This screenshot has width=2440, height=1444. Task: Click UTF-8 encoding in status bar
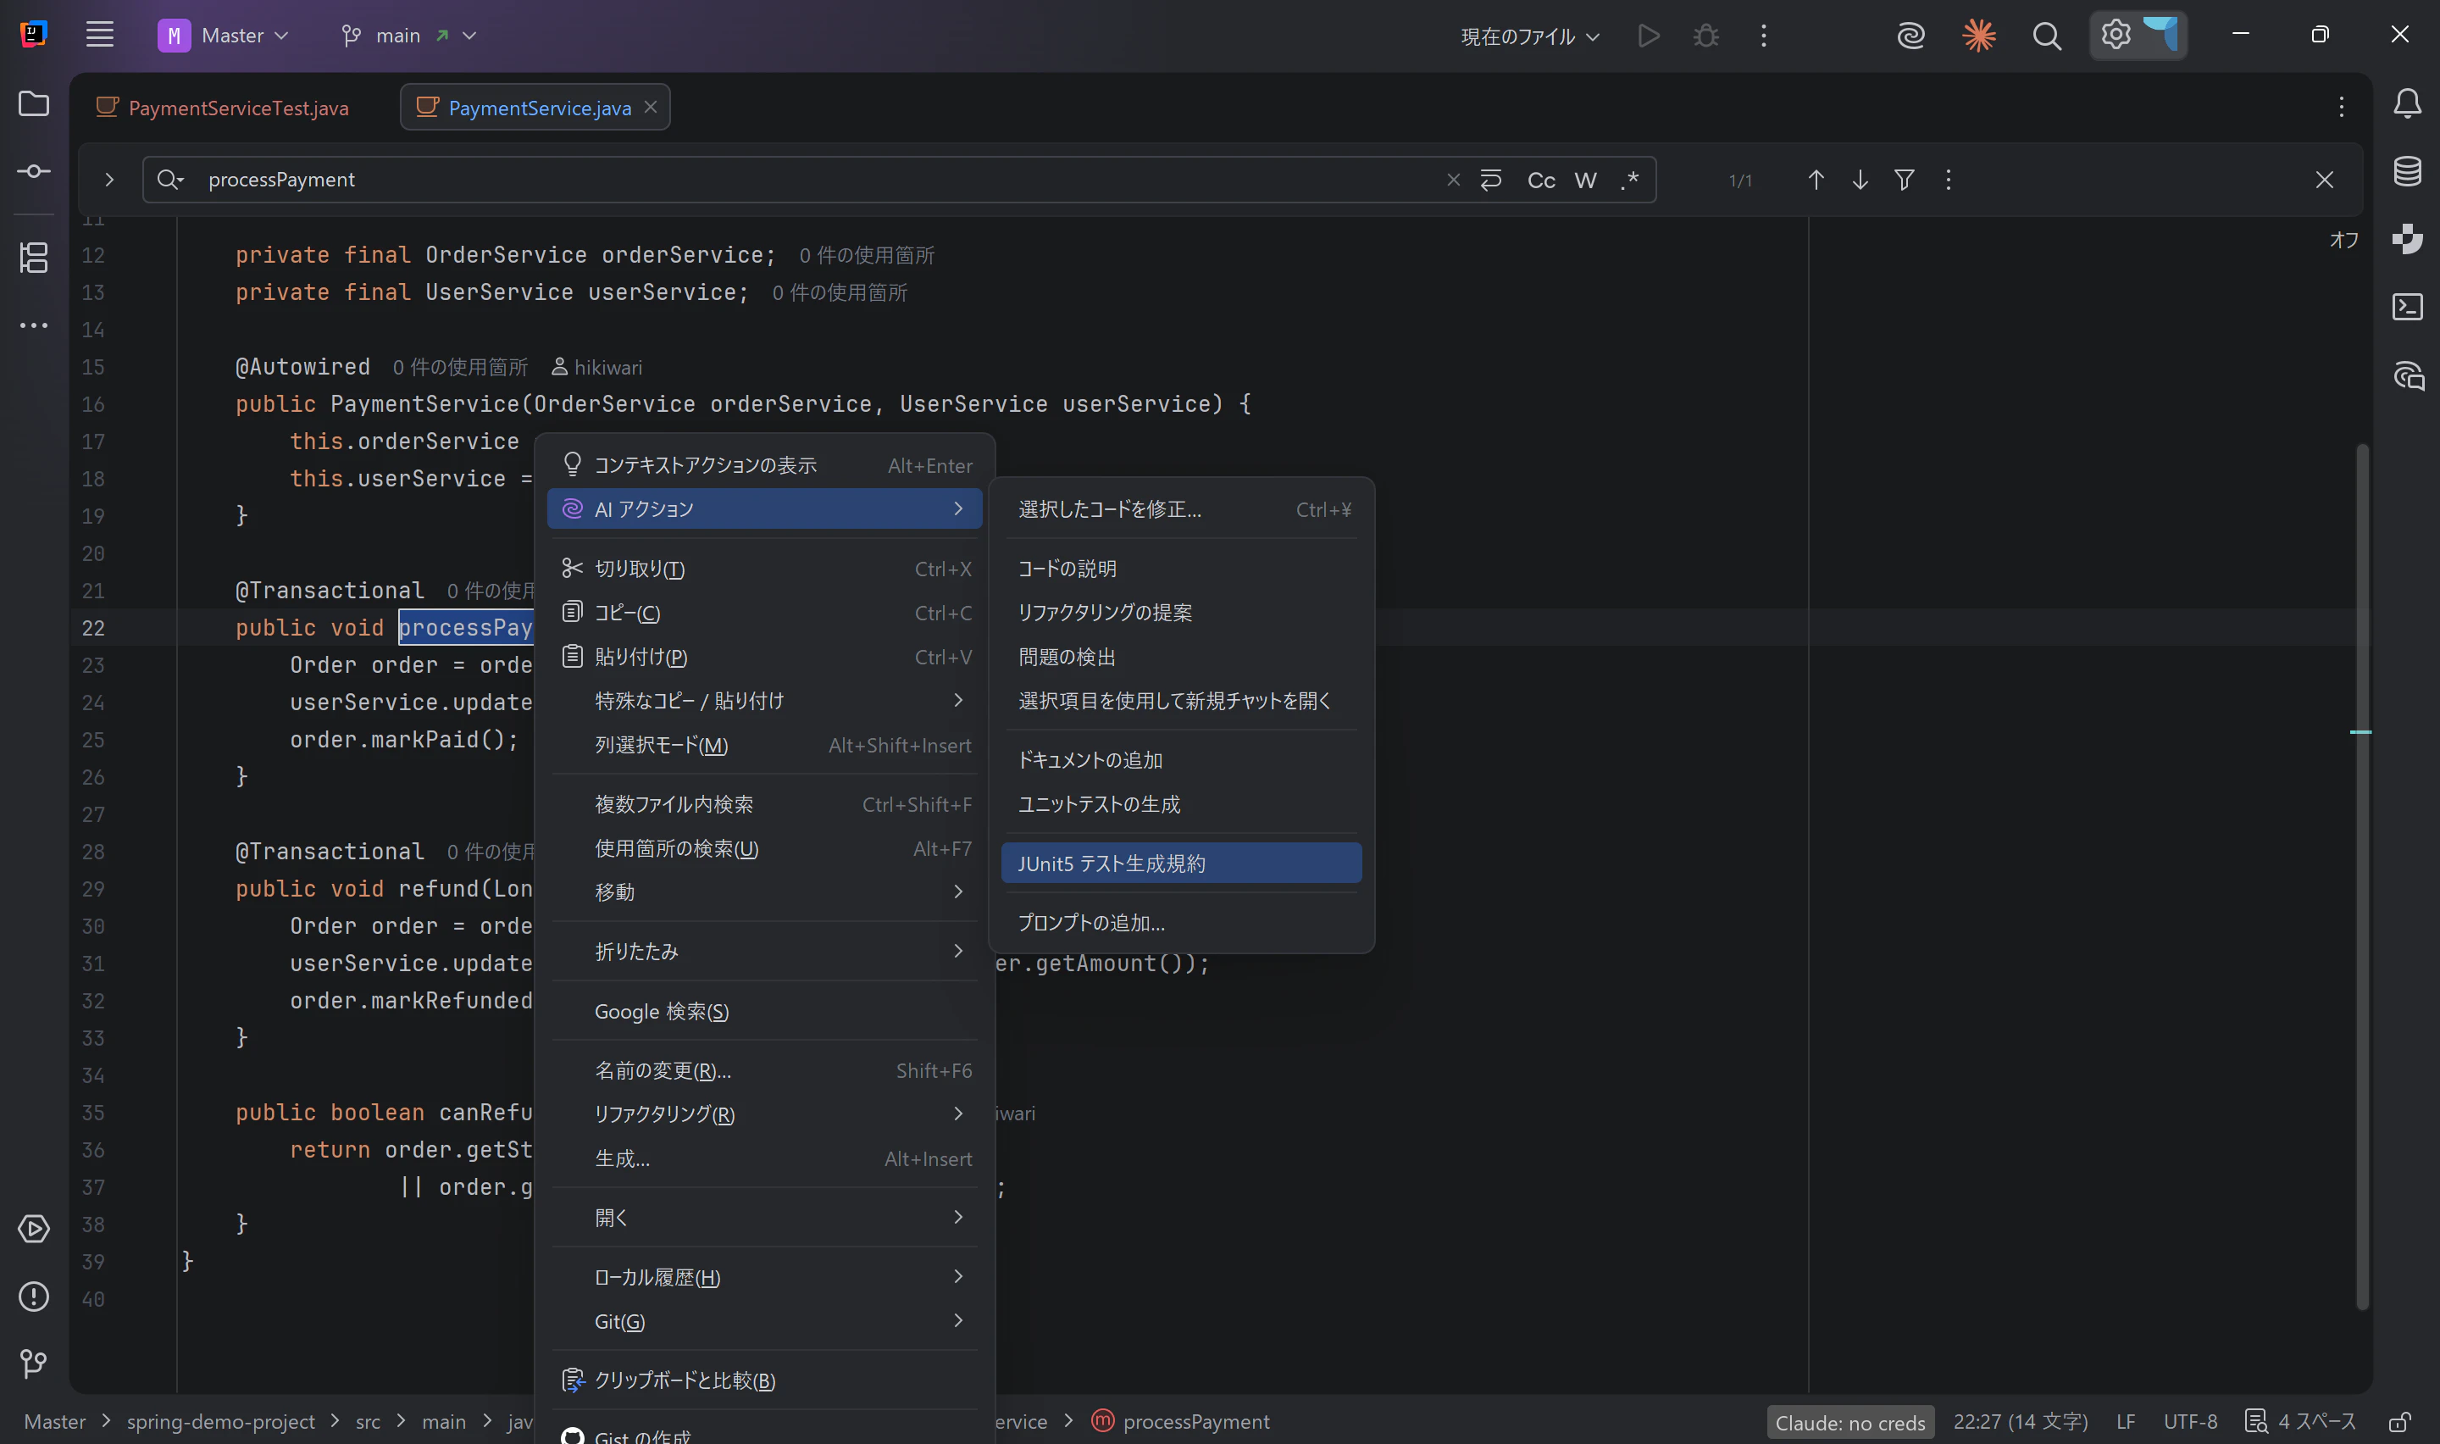pos(2190,1422)
